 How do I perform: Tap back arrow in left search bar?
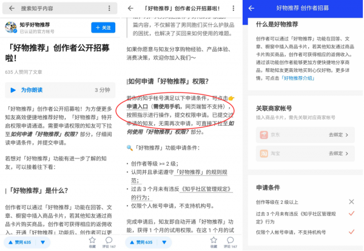[x=12, y=8]
